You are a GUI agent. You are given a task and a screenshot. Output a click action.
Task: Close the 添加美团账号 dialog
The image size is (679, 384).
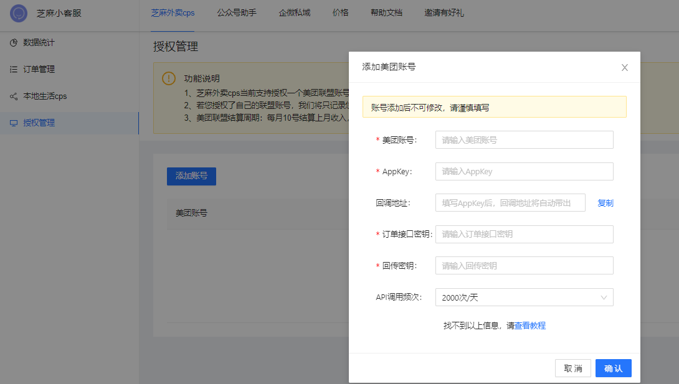tap(624, 67)
